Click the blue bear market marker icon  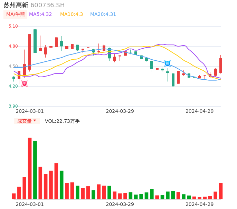click(x=168, y=63)
